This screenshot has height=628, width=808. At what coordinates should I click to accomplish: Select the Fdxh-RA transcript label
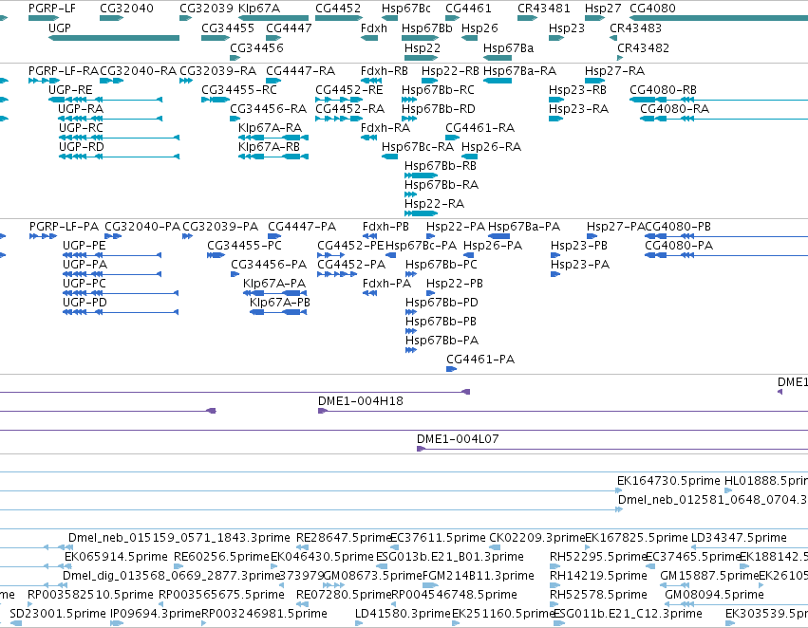[385, 128]
